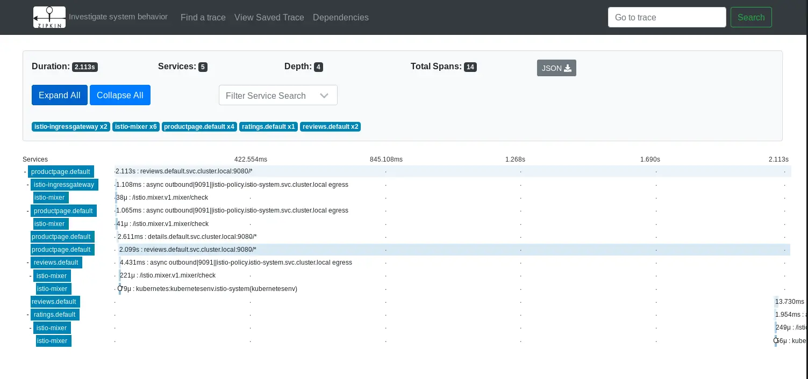Go to the Dependencies page
808x379 pixels.
pos(341,17)
